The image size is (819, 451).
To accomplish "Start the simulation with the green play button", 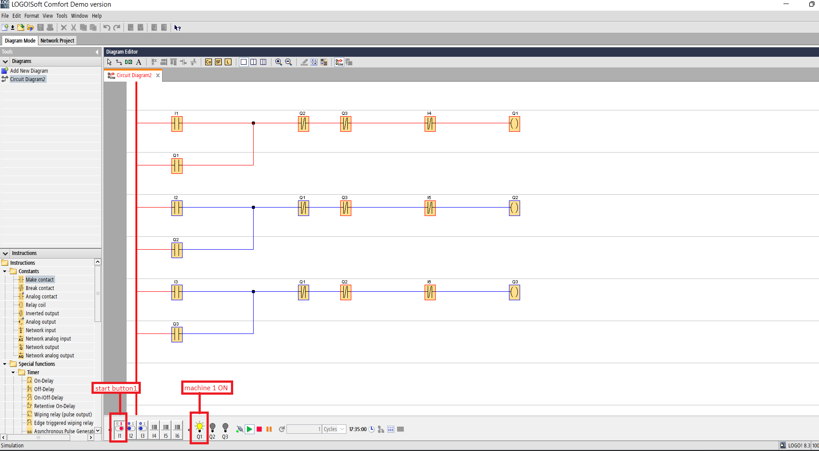I will click(250, 429).
